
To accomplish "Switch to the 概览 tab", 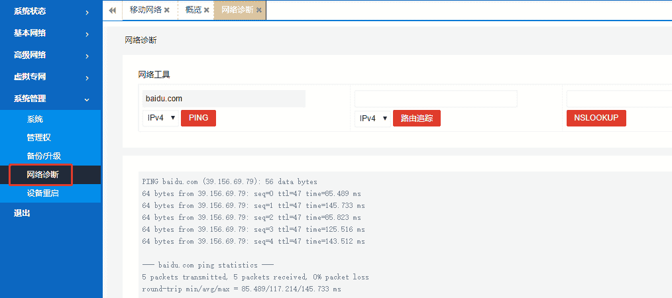I will pyautogui.click(x=194, y=10).
